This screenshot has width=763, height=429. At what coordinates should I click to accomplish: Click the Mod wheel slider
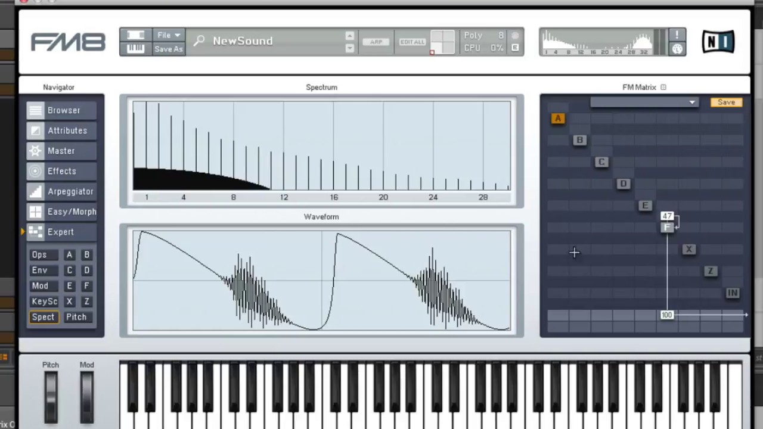(86, 397)
